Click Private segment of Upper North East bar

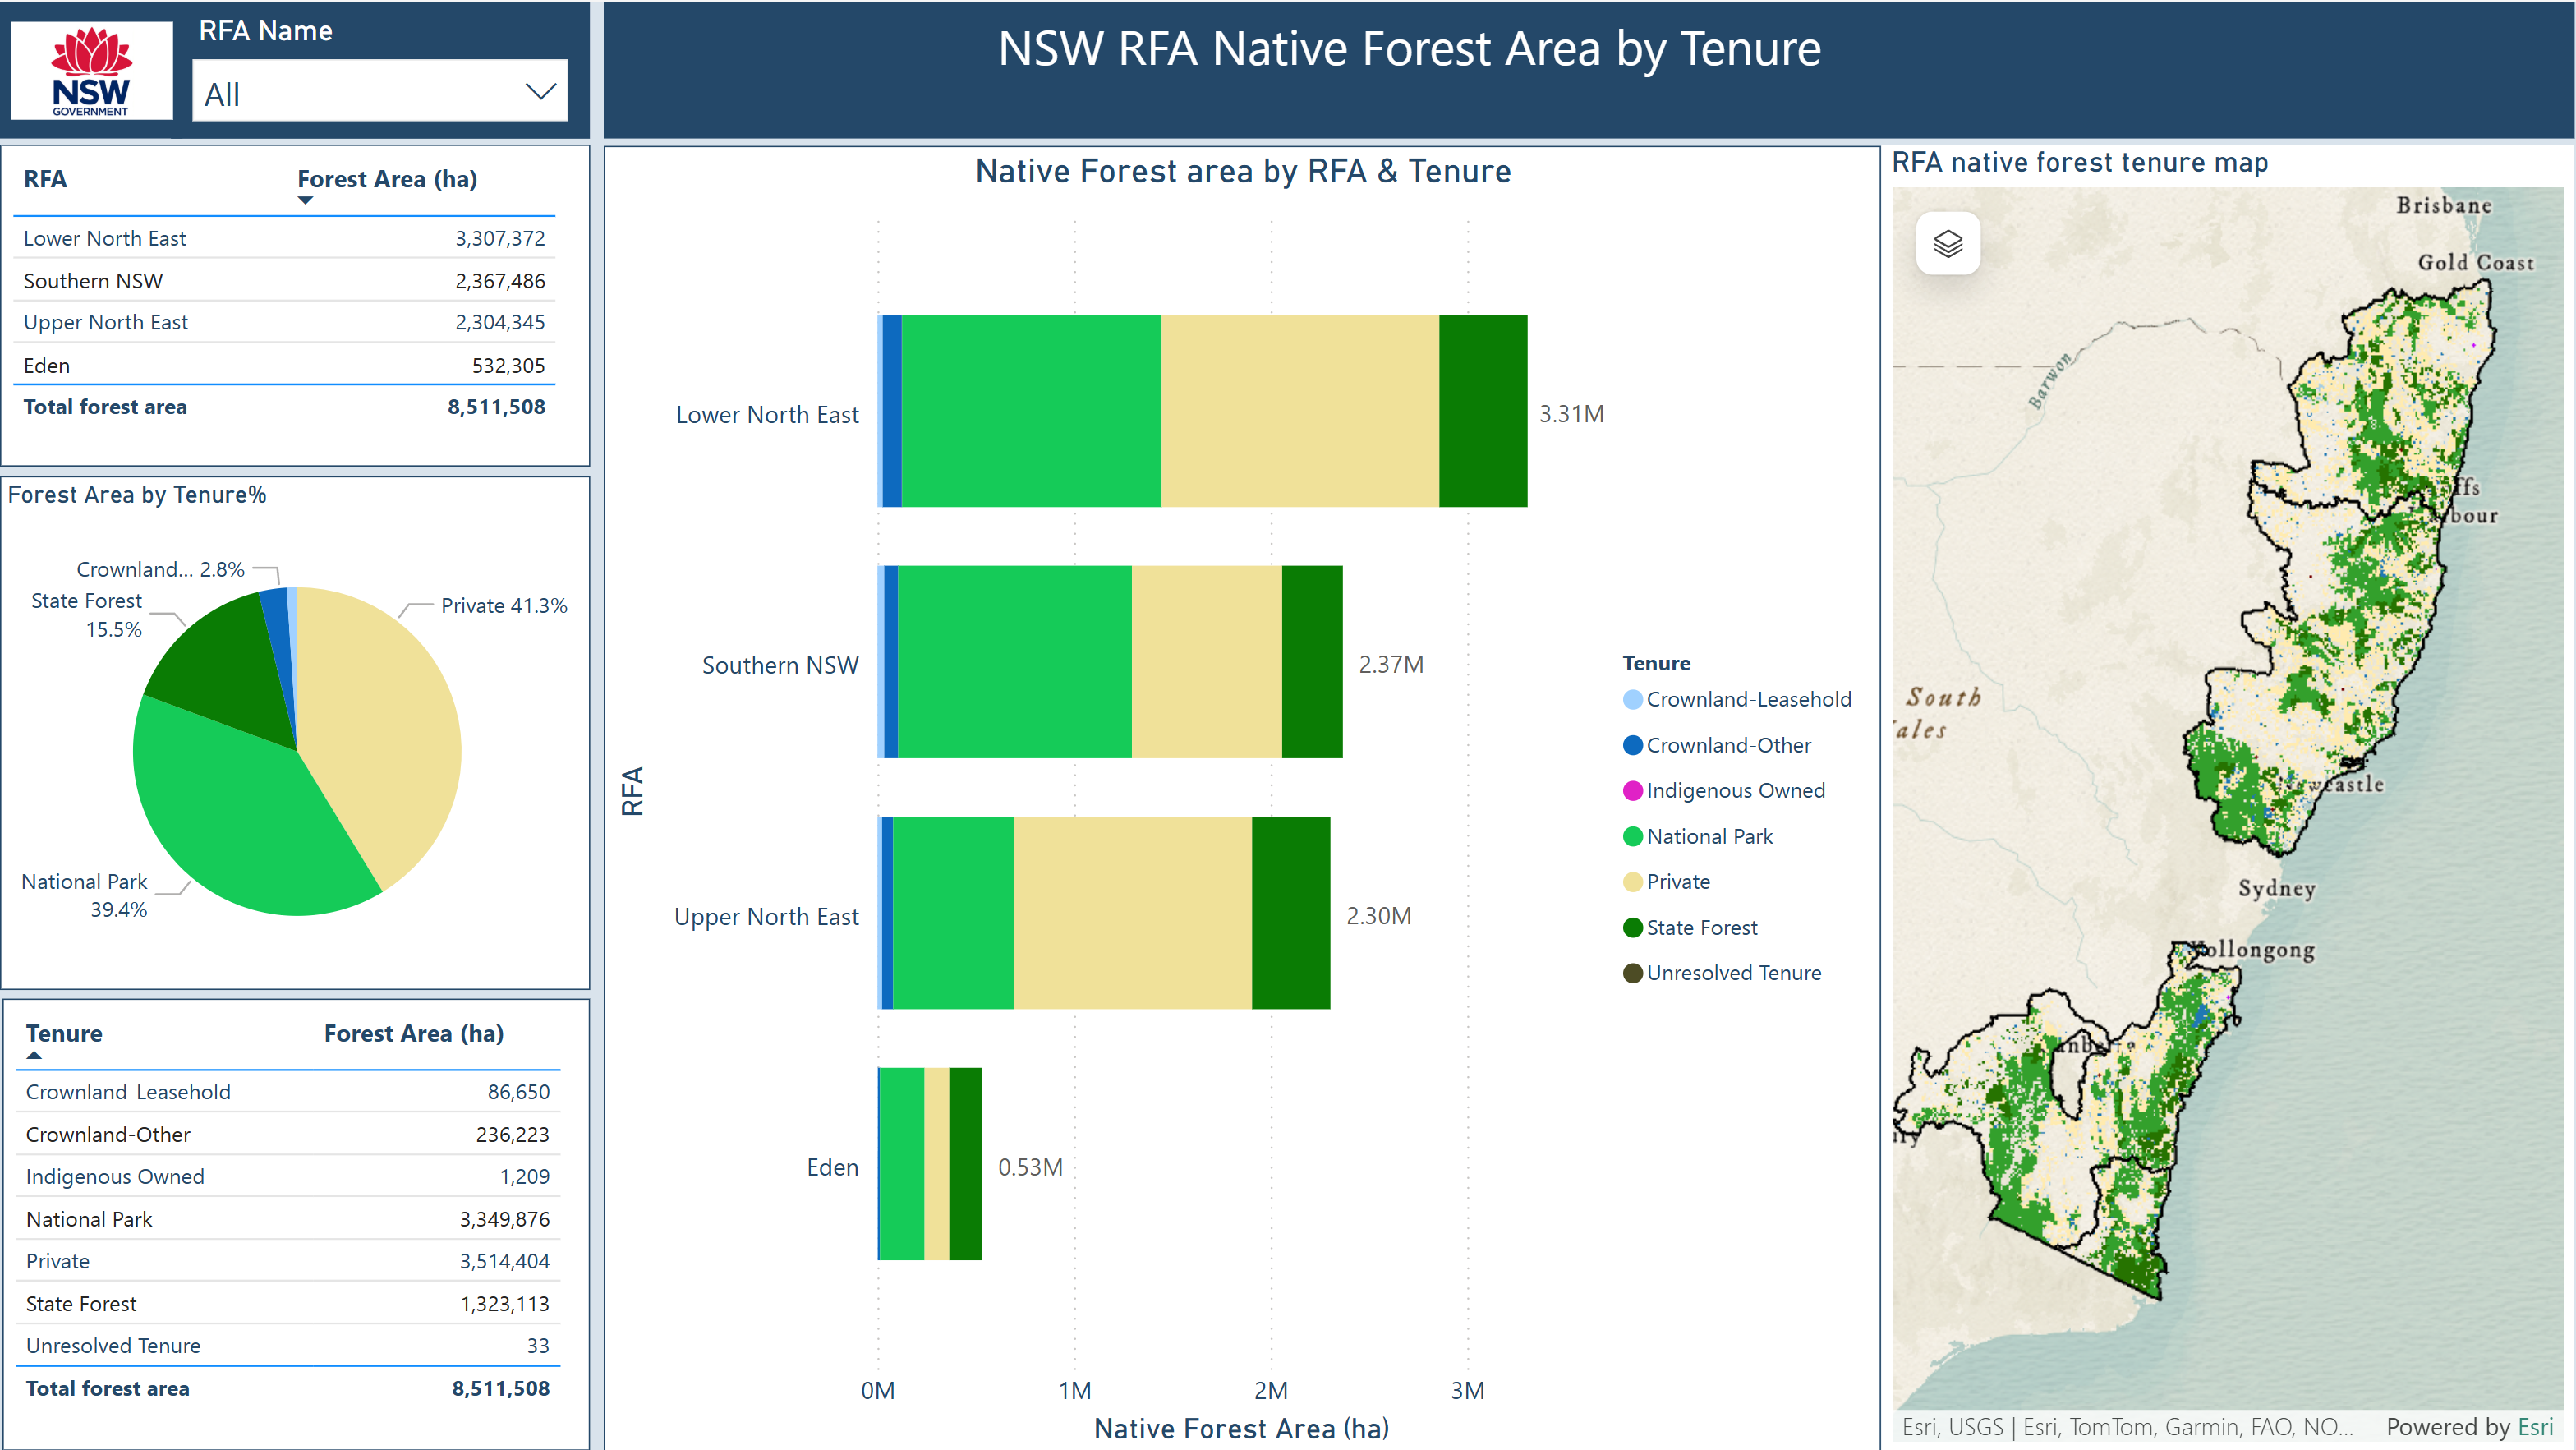click(x=1132, y=913)
